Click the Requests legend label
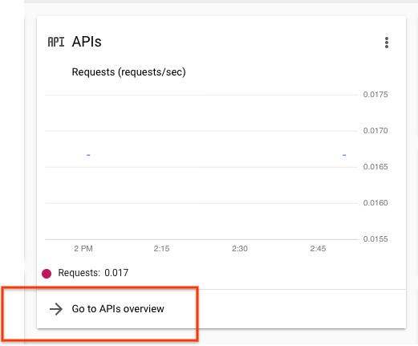This screenshot has width=418, height=346. pyautogui.click(x=79, y=273)
